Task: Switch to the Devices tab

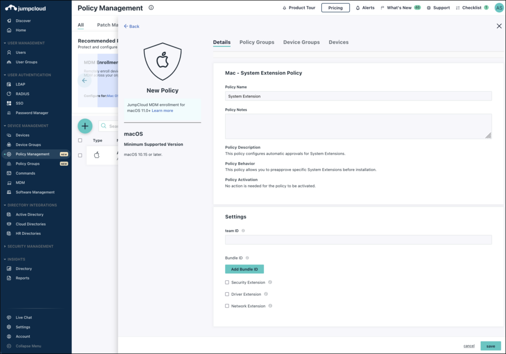Action: [338, 43]
